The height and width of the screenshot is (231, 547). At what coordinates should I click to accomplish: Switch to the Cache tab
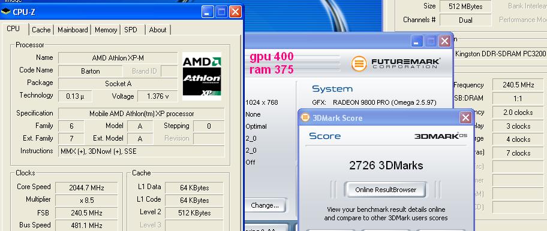click(41, 30)
